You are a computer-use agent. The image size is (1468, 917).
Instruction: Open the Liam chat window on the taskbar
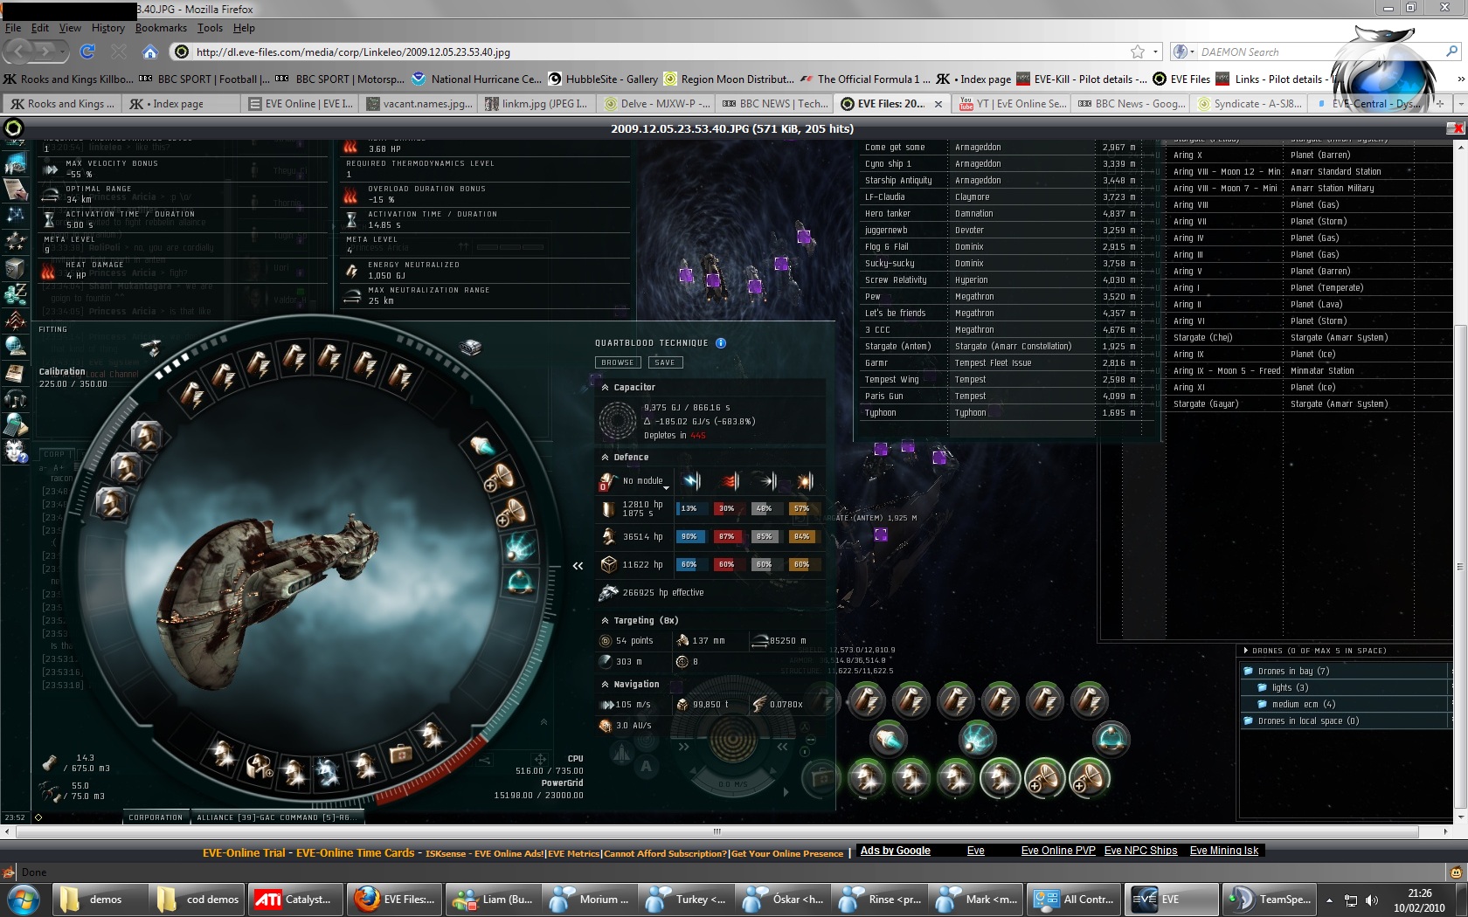[x=492, y=899]
